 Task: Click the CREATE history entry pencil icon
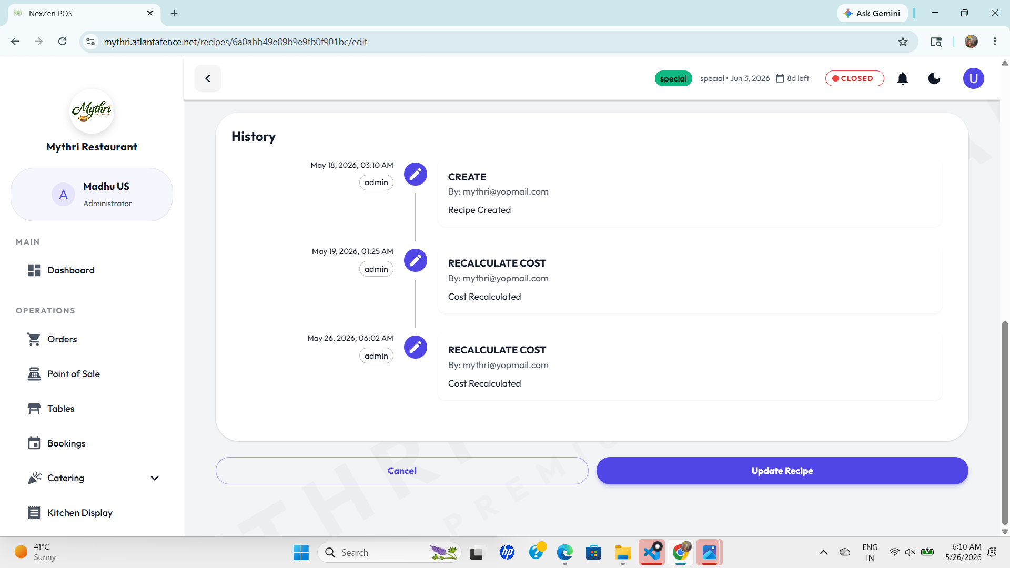click(415, 174)
